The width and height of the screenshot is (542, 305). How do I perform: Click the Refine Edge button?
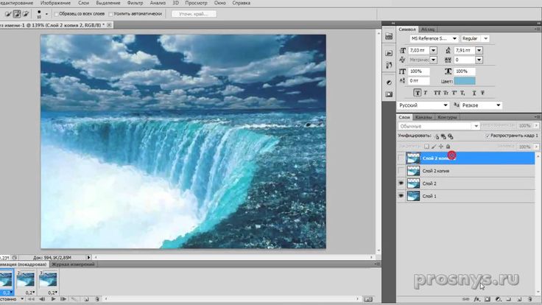point(194,14)
